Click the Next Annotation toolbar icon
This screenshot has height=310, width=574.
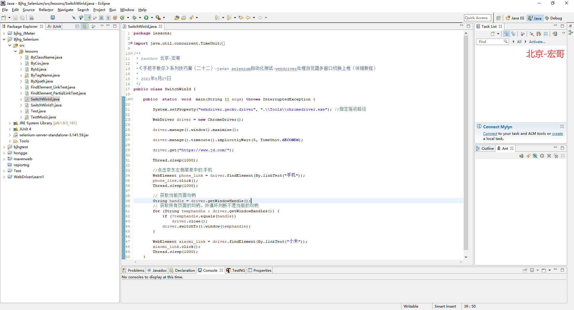pos(217,18)
